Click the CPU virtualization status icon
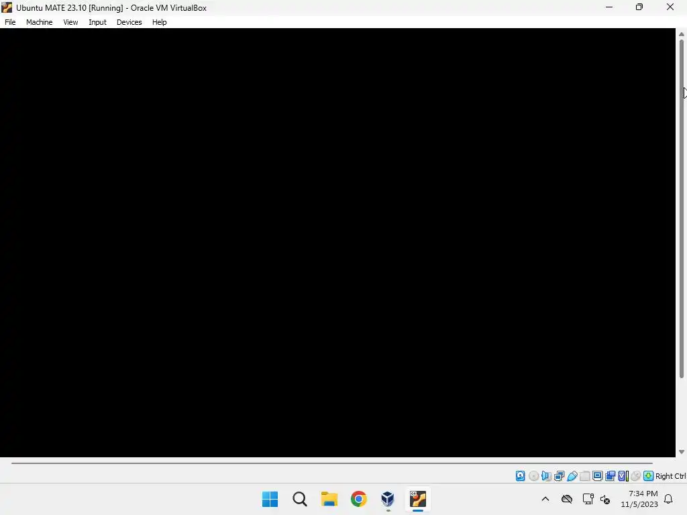Image resolution: width=687 pixels, height=515 pixels. [623, 476]
